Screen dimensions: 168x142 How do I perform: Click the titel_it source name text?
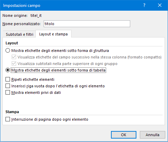[x=36, y=15]
